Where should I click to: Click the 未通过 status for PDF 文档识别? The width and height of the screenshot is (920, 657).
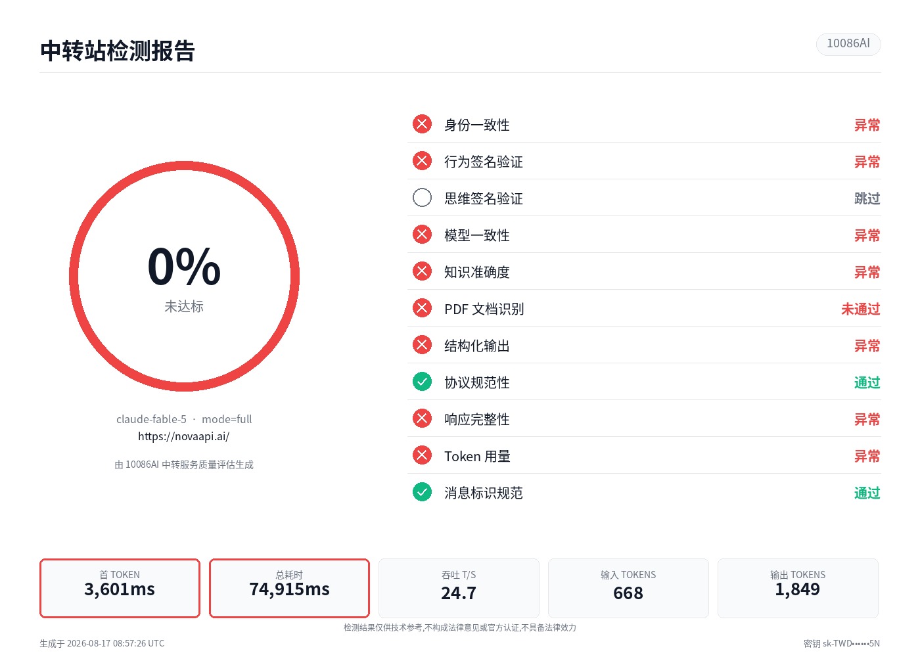pyautogui.click(x=861, y=309)
